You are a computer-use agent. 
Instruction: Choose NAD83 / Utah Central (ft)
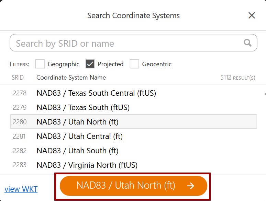pyautogui.click(x=79, y=136)
